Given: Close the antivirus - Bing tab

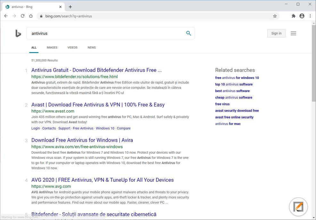Looking at the screenshot, I should pyautogui.click(x=61, y=7).
